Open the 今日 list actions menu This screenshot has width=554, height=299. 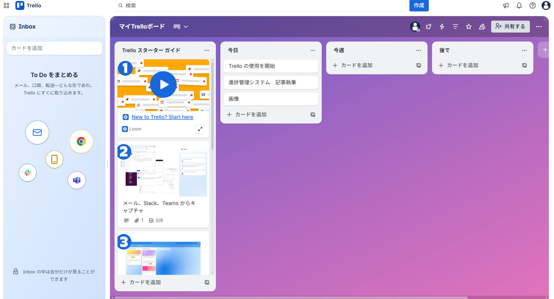[x=313, y=50]
